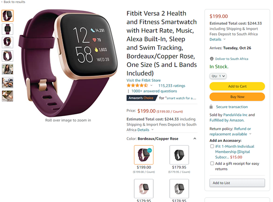Choose the petal pink watch color option
273x202 pixels.
click(x=144, y=188)
